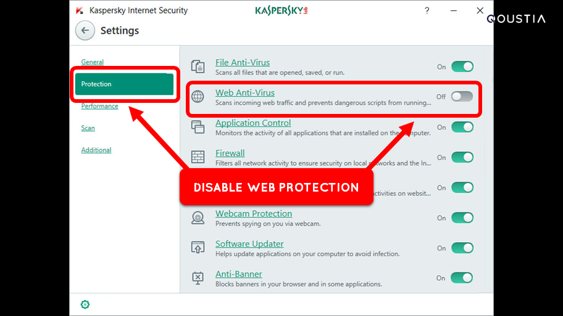Enable the Web Anti-Virus toggle
The height and width of the screenshot is (316, 563).
point(462,96)
